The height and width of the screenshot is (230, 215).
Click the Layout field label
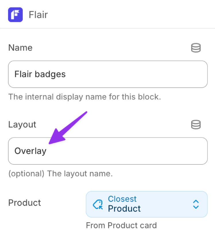(22, 124)
